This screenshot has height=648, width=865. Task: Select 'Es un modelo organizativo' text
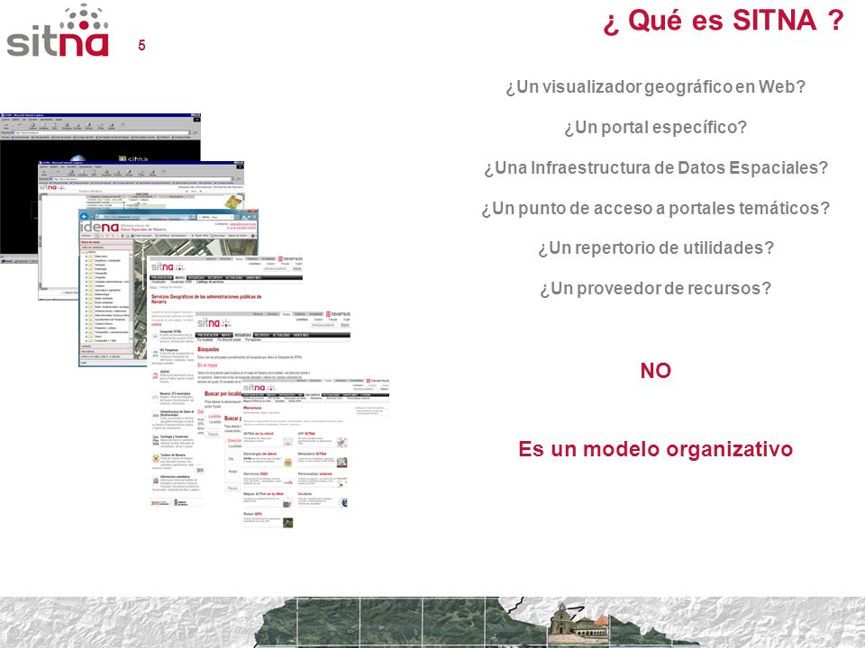[655, 449]
